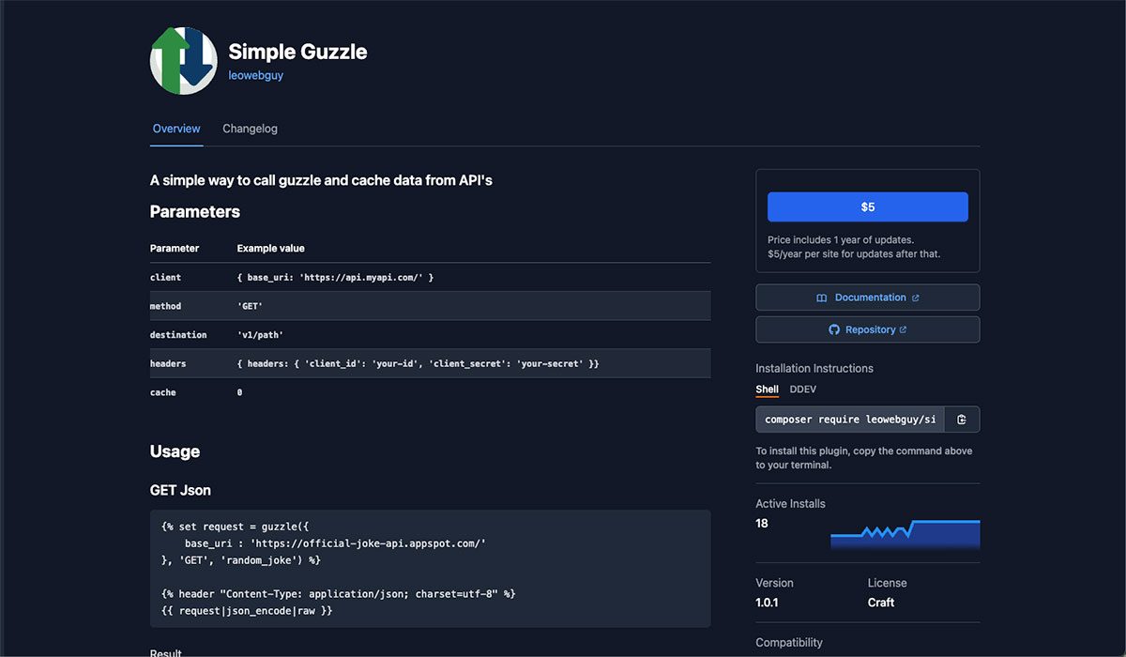Select the DDEV installation tab
Image resolution: width=1126 pixels, height=657 pixels.
click(x=803, y=389)
